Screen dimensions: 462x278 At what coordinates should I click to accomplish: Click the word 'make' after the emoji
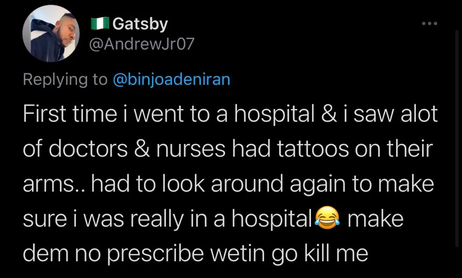[x=376, y=219]
